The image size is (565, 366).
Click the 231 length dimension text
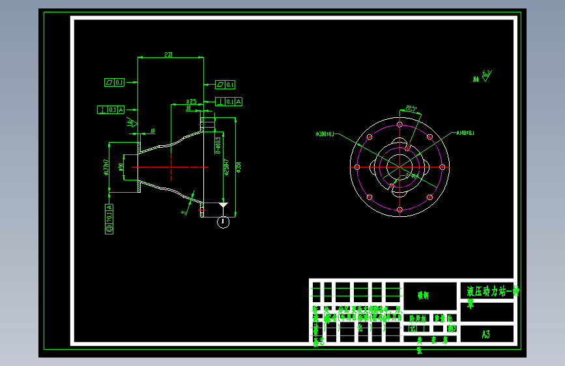click(x=169, y=55)
